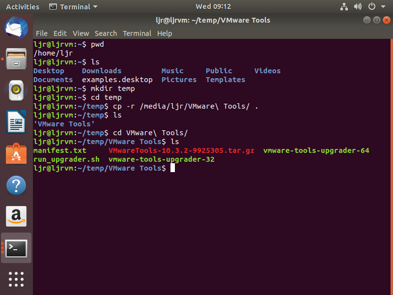Open the Help question mark icon

point(16,185)
